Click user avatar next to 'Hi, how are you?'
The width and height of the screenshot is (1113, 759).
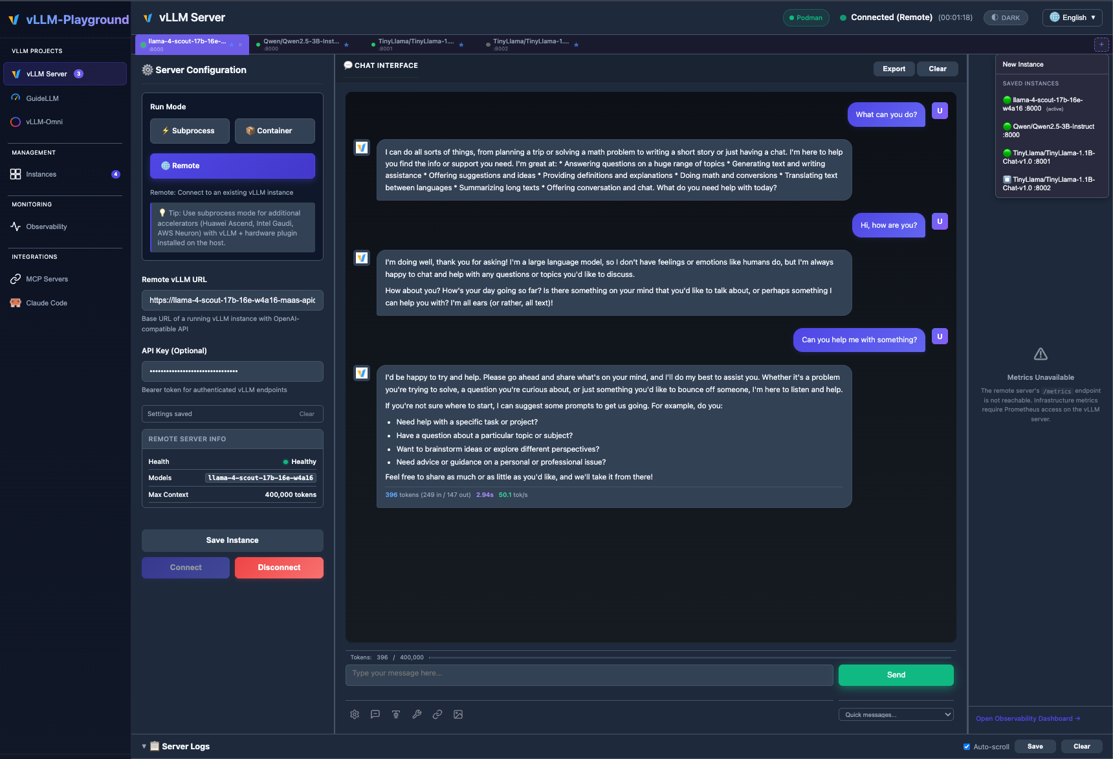[940, 221]
